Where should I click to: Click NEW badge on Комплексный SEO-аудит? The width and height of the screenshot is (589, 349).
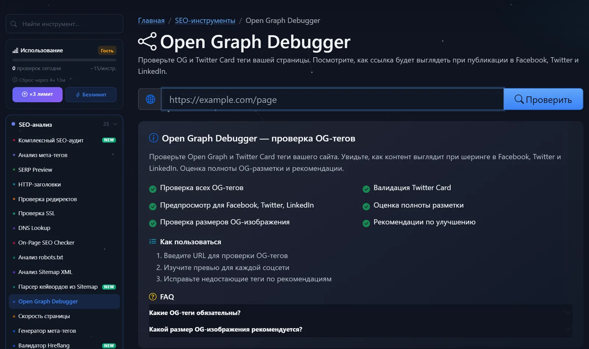[109, 140]
